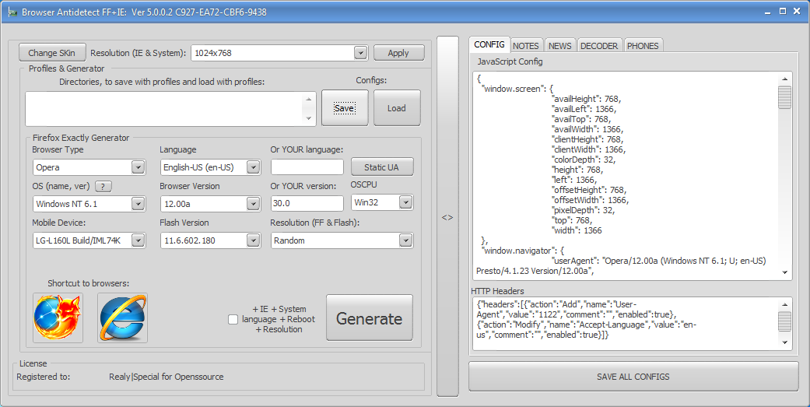Click the "availHeight": 768 line
The height and width of the screenshot is (407, 810).
[x=587, y=99]
